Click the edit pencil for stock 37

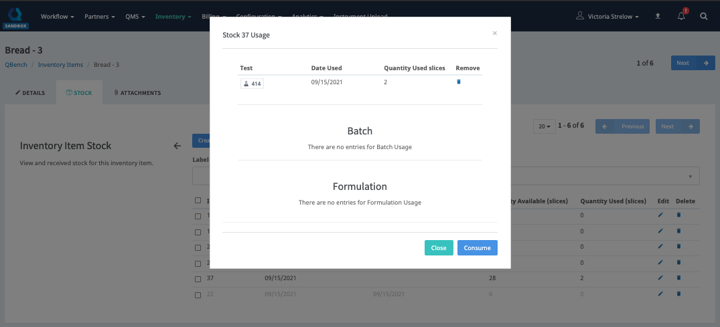(660, 278)
